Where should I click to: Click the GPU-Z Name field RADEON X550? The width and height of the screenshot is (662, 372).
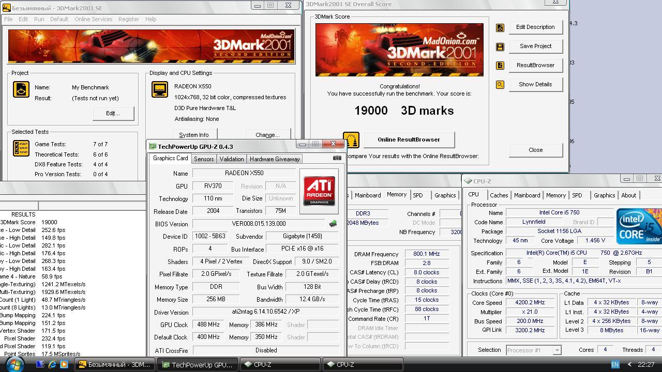click(x=244, y=173)
